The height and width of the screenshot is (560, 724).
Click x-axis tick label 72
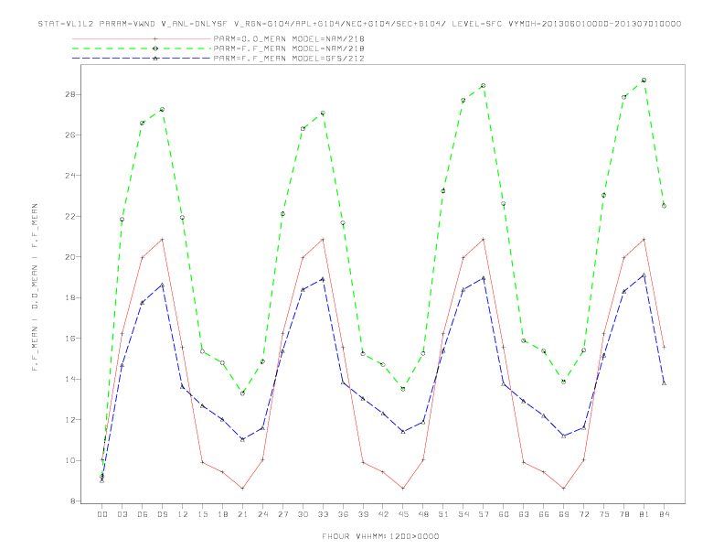click(x=583, y=514)
